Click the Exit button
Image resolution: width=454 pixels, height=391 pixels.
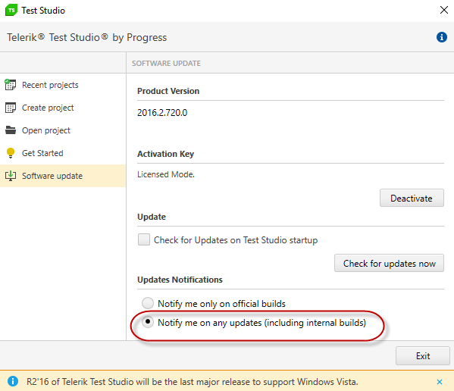(x=423, y=355)
